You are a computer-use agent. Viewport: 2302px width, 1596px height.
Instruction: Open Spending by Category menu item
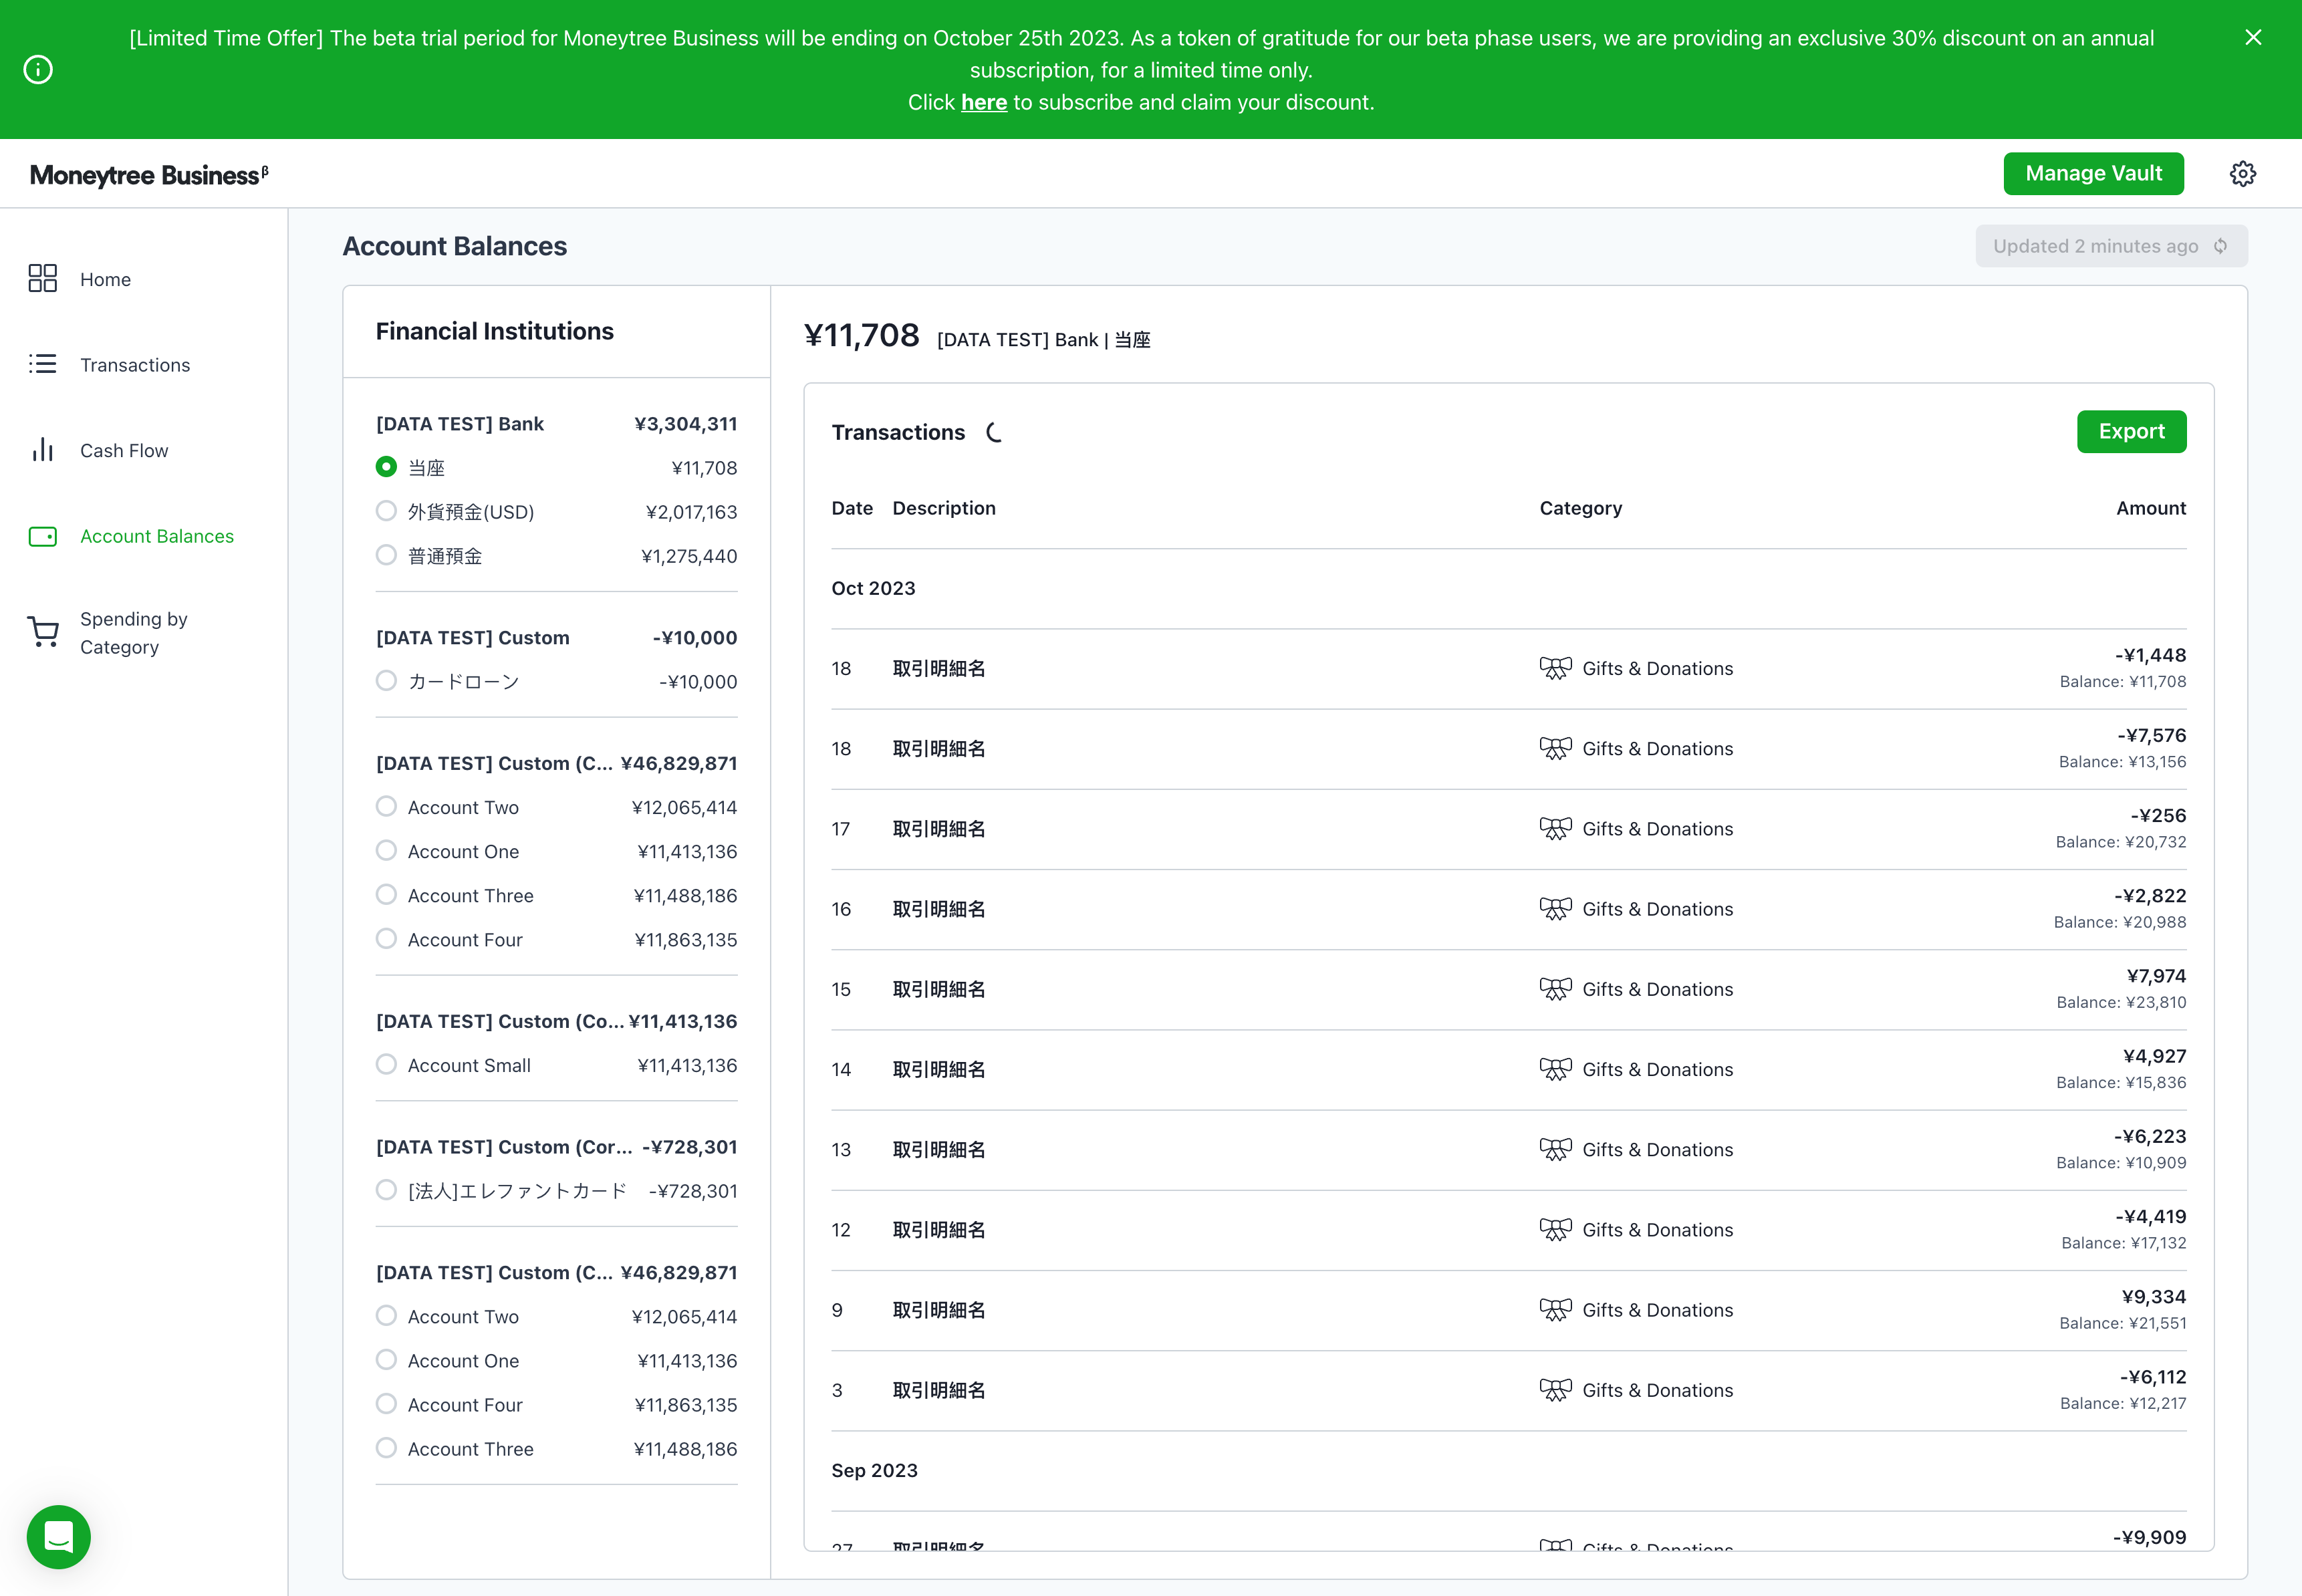click(134, 633)
